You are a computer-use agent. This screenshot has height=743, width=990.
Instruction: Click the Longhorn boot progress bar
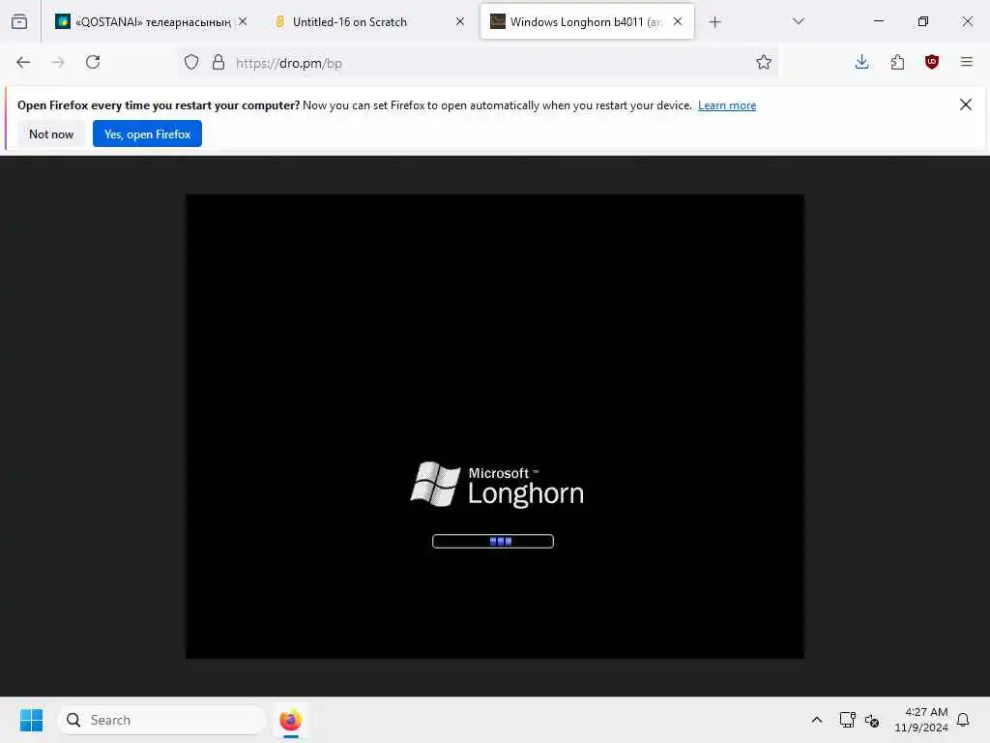coord(493,542)
